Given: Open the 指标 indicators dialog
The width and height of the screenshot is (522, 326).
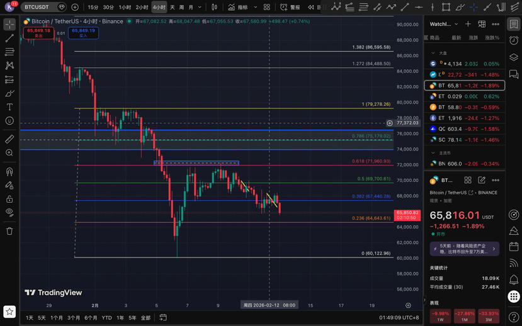Looking at the screenshot, I should click(237, 7).
